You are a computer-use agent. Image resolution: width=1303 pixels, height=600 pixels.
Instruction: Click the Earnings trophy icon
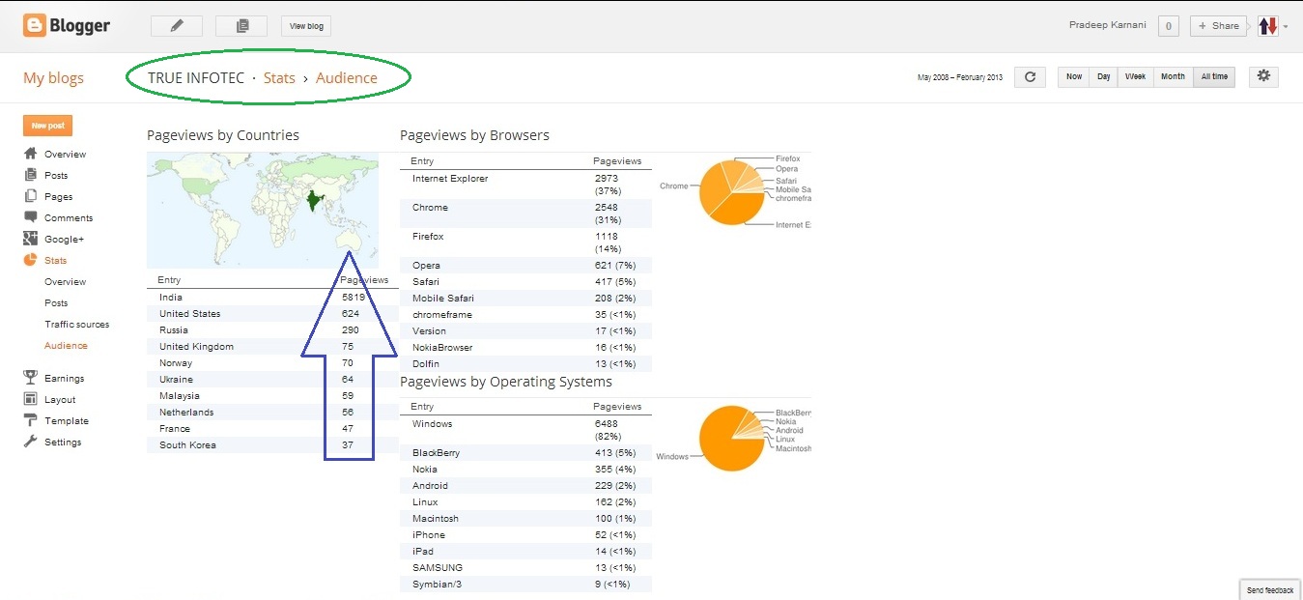pos(30,378)
